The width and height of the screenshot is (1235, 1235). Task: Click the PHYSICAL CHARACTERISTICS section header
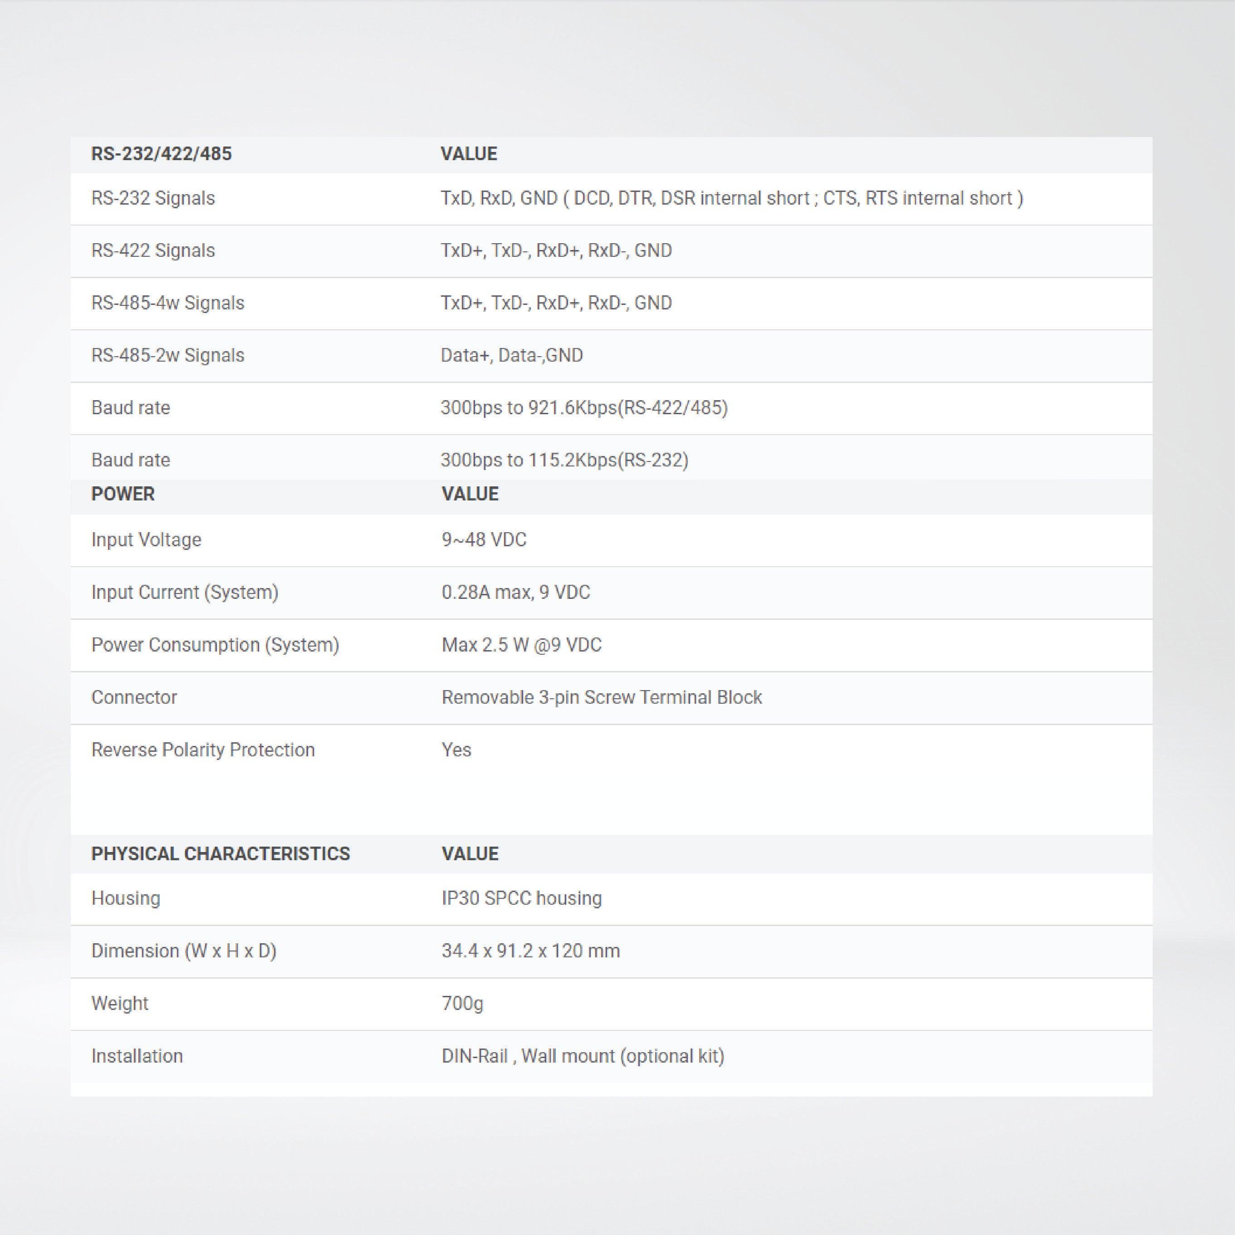tap(220, 854)
